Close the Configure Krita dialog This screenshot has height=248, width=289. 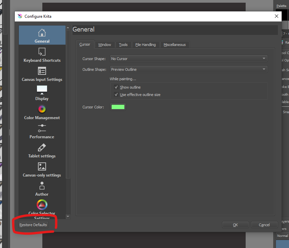tap(277, 16)
